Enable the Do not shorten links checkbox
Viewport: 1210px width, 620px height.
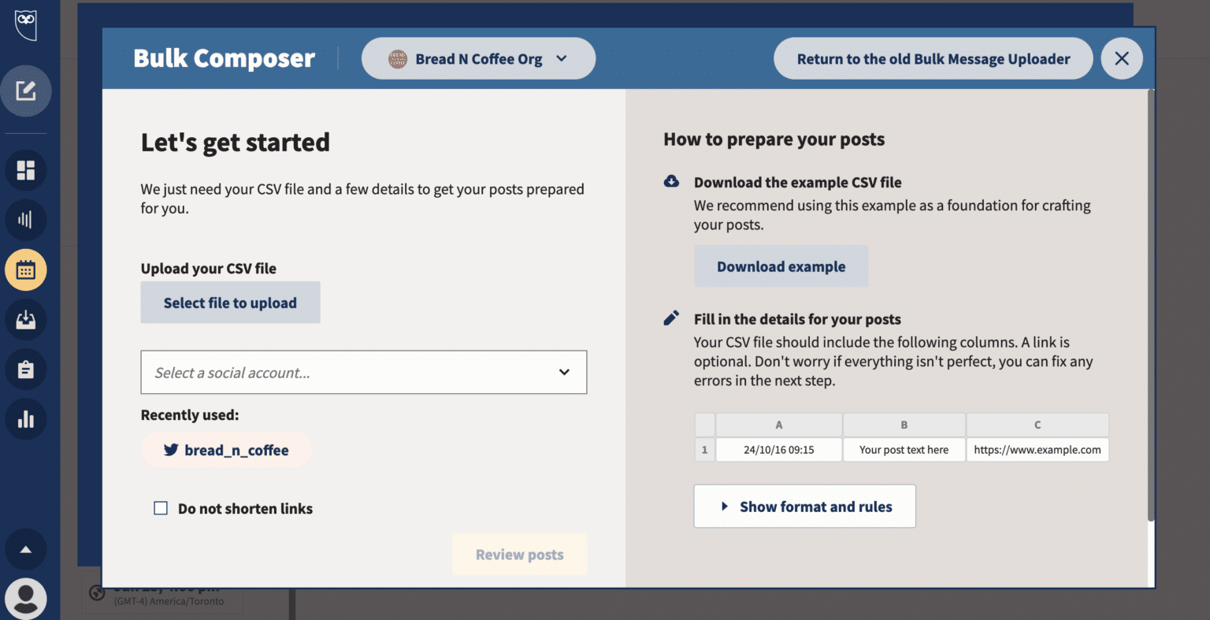pyautogui.click(x=161, y=508)
